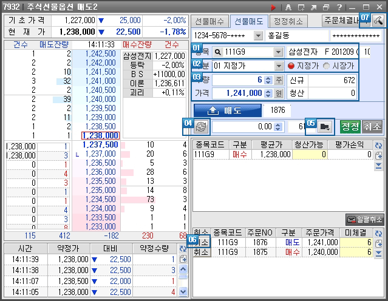Toggle the 주 quantity unit button
This screenshot has width=388, height=301.
pyautogui.click(x=279, y=79)
